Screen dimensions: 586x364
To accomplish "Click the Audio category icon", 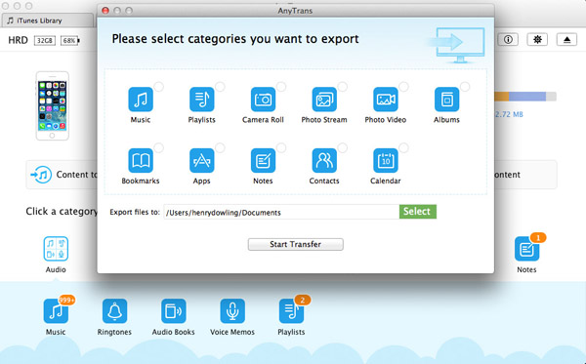I will point(56,248).
